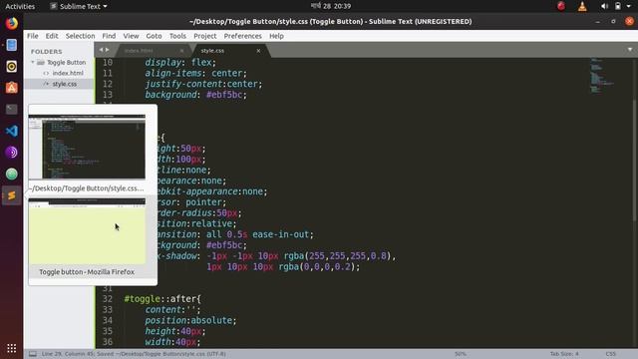Click the cursor position text in the status bar
638x359 pixels.
point(69,354)
